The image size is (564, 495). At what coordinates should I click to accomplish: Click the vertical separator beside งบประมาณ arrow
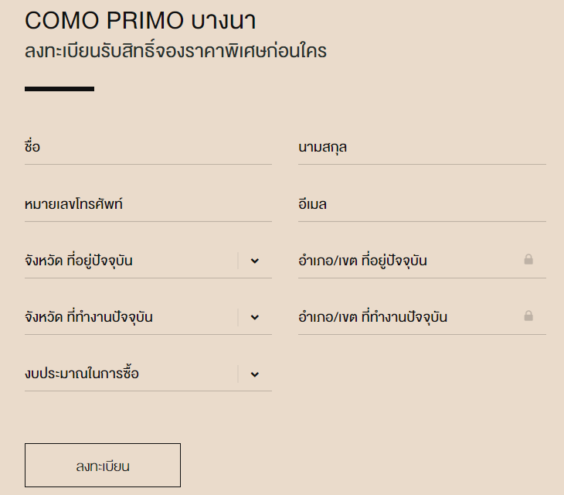click(238, 374)
